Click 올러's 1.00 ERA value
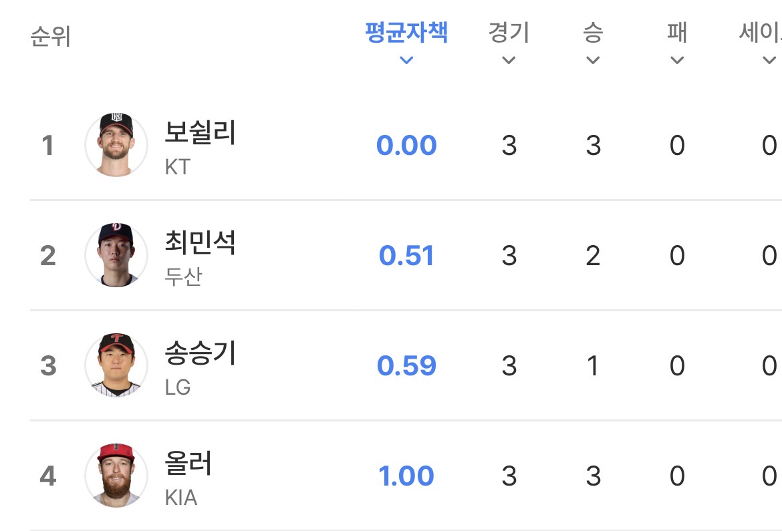Screen dimensions: 782x531 [406, 476]
